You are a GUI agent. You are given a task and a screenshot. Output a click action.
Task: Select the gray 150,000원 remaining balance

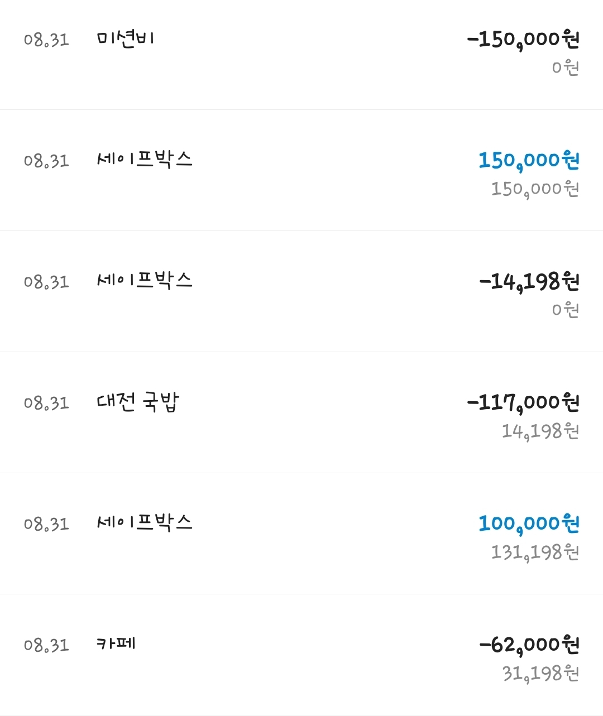point(535,189)
